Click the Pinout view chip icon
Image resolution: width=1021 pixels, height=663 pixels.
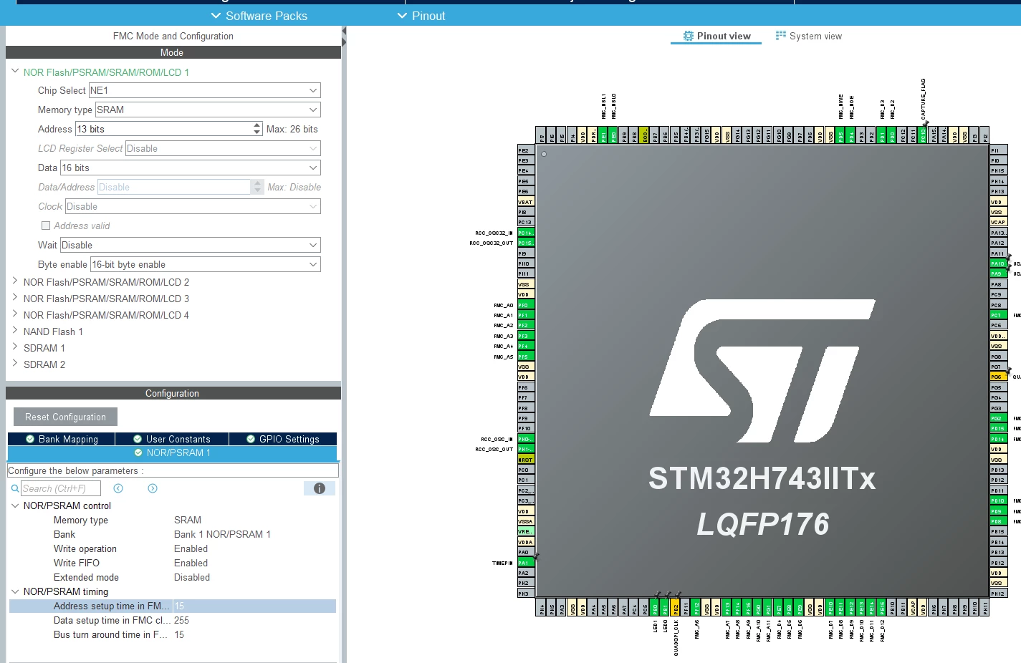tap(689, 36)
